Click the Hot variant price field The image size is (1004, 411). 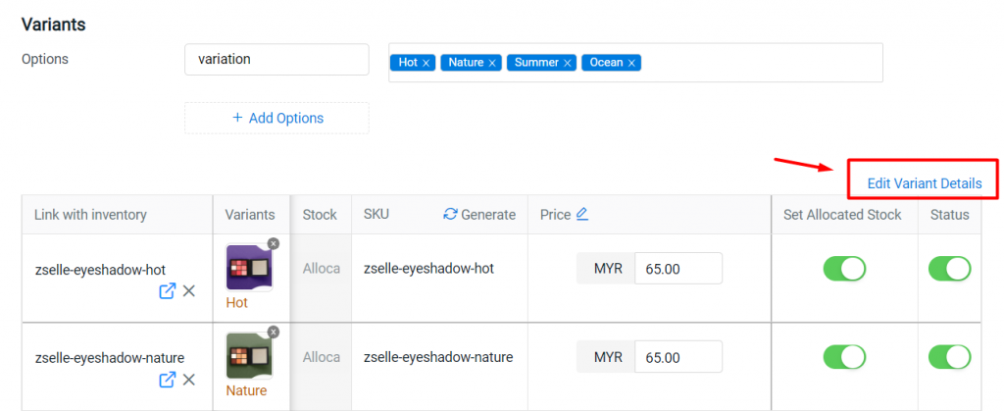(x=678, y=268)
